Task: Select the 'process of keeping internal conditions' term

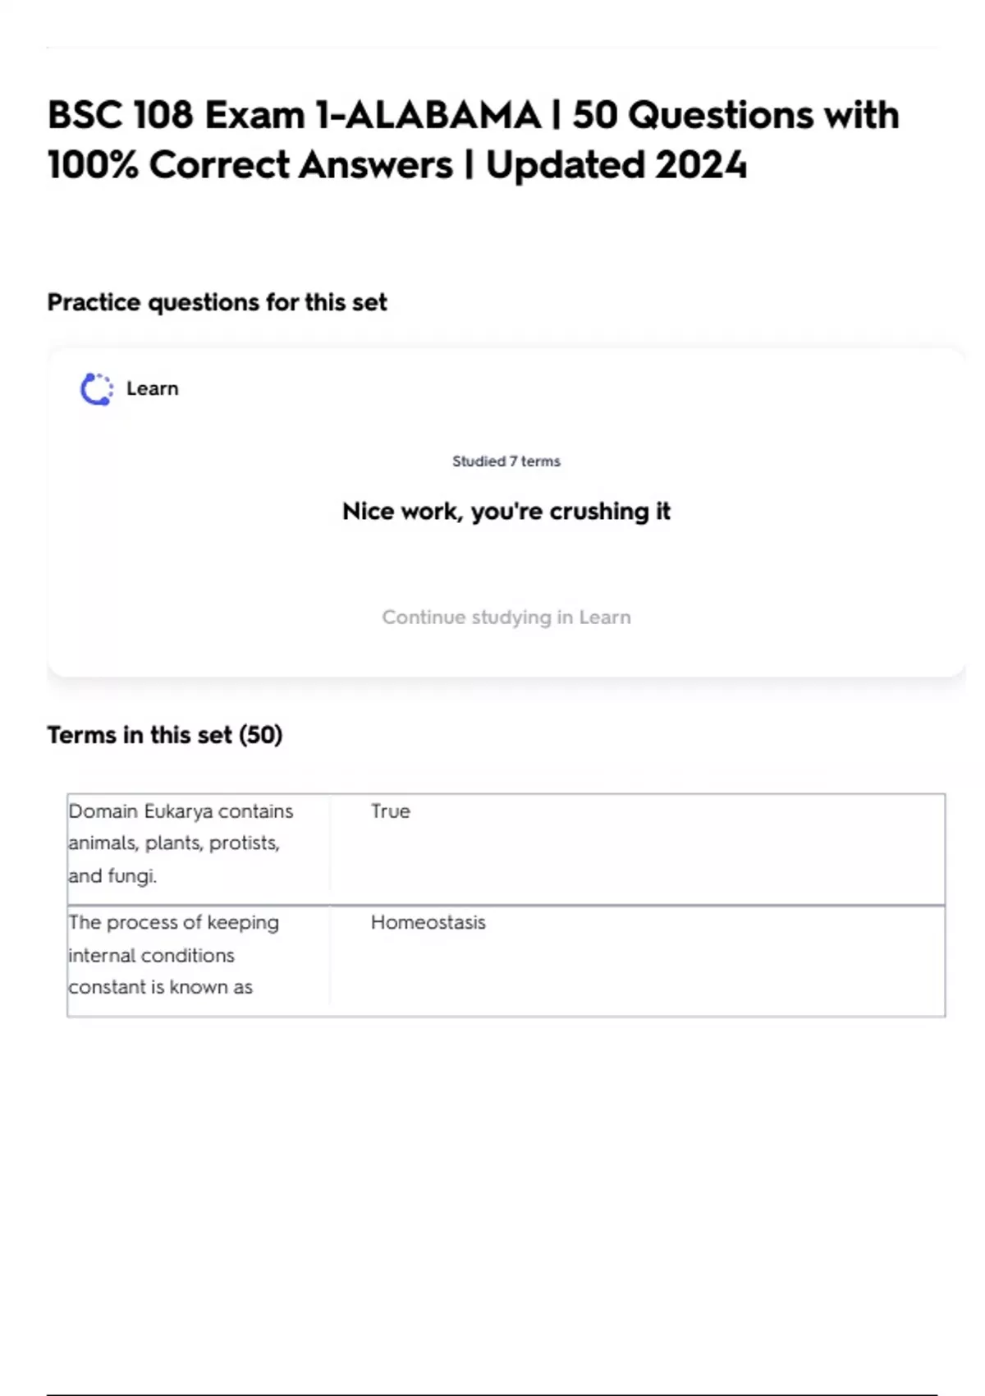Action: coord(173,955)
